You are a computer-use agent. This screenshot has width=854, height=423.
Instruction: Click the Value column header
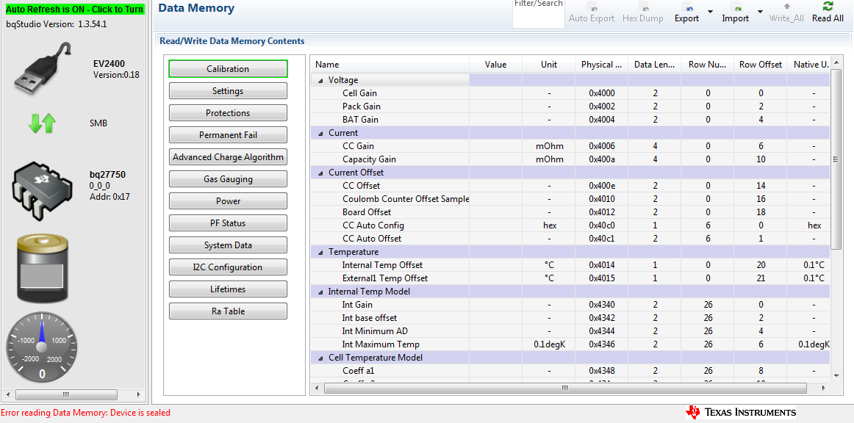click(x=495, y=64)
